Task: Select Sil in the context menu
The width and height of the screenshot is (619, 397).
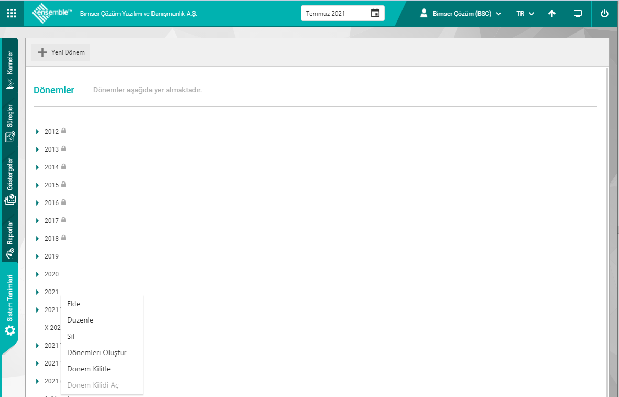Action: click(102, 336)
